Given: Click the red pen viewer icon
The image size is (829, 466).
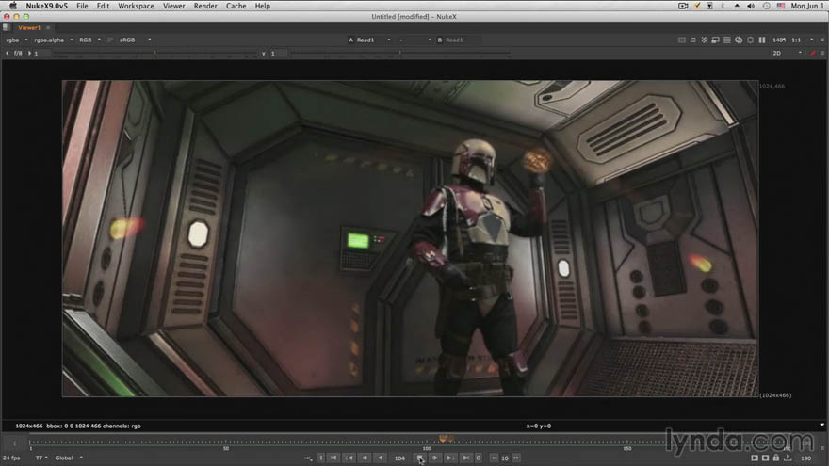Looking at the screenshot, I should click(813, 53).
